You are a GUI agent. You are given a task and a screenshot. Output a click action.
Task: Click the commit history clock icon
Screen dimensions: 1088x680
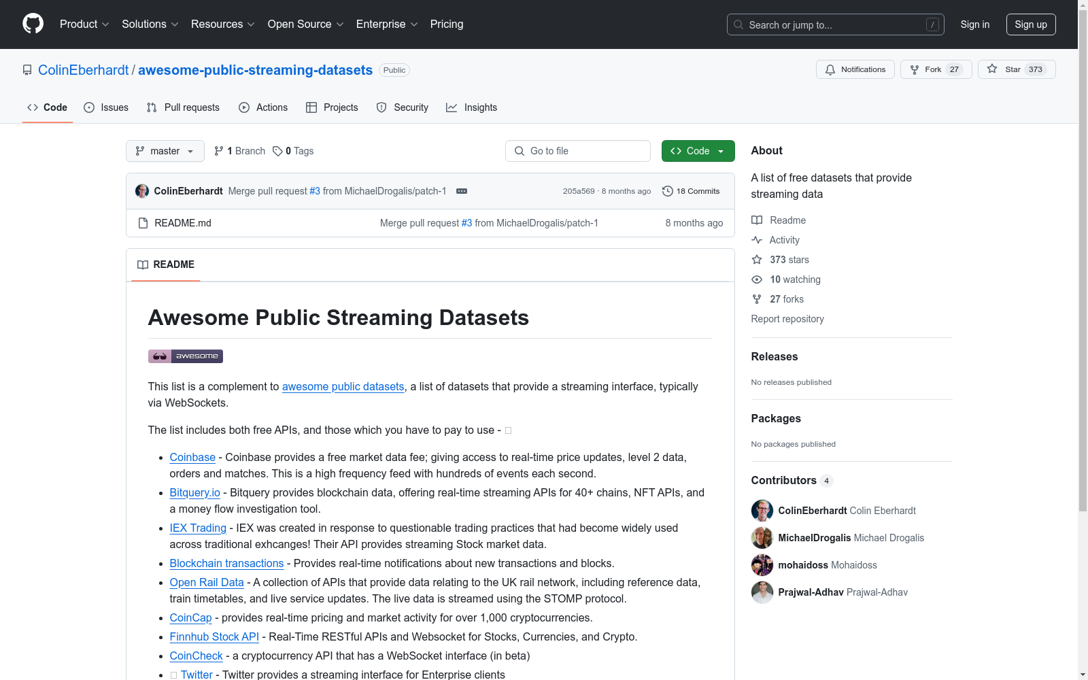pyautogui.click(x=668, y=191)
